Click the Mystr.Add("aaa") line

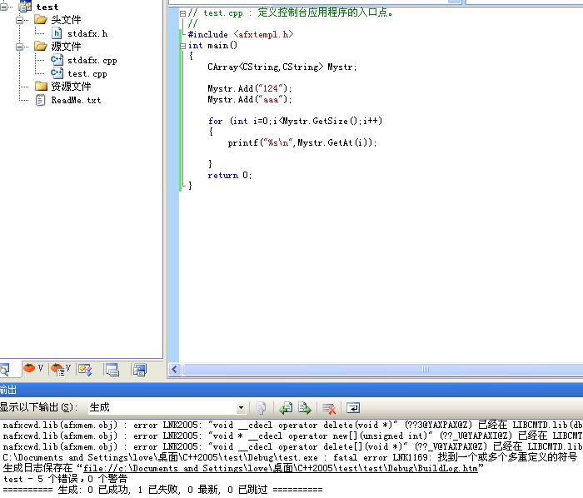pos(250,100)
